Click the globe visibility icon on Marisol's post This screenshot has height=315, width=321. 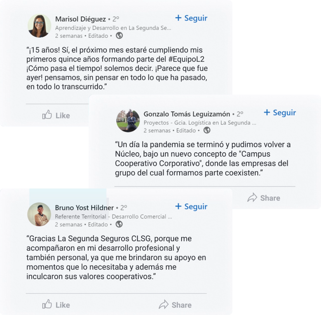point(119,36)
